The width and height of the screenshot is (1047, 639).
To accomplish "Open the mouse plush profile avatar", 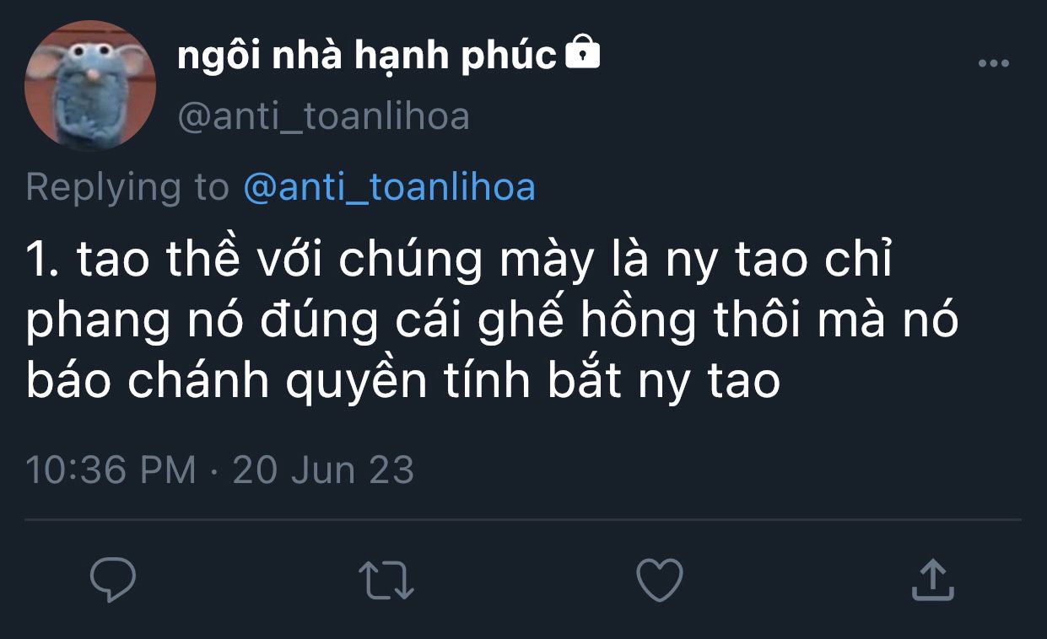I will click(90, 85).
